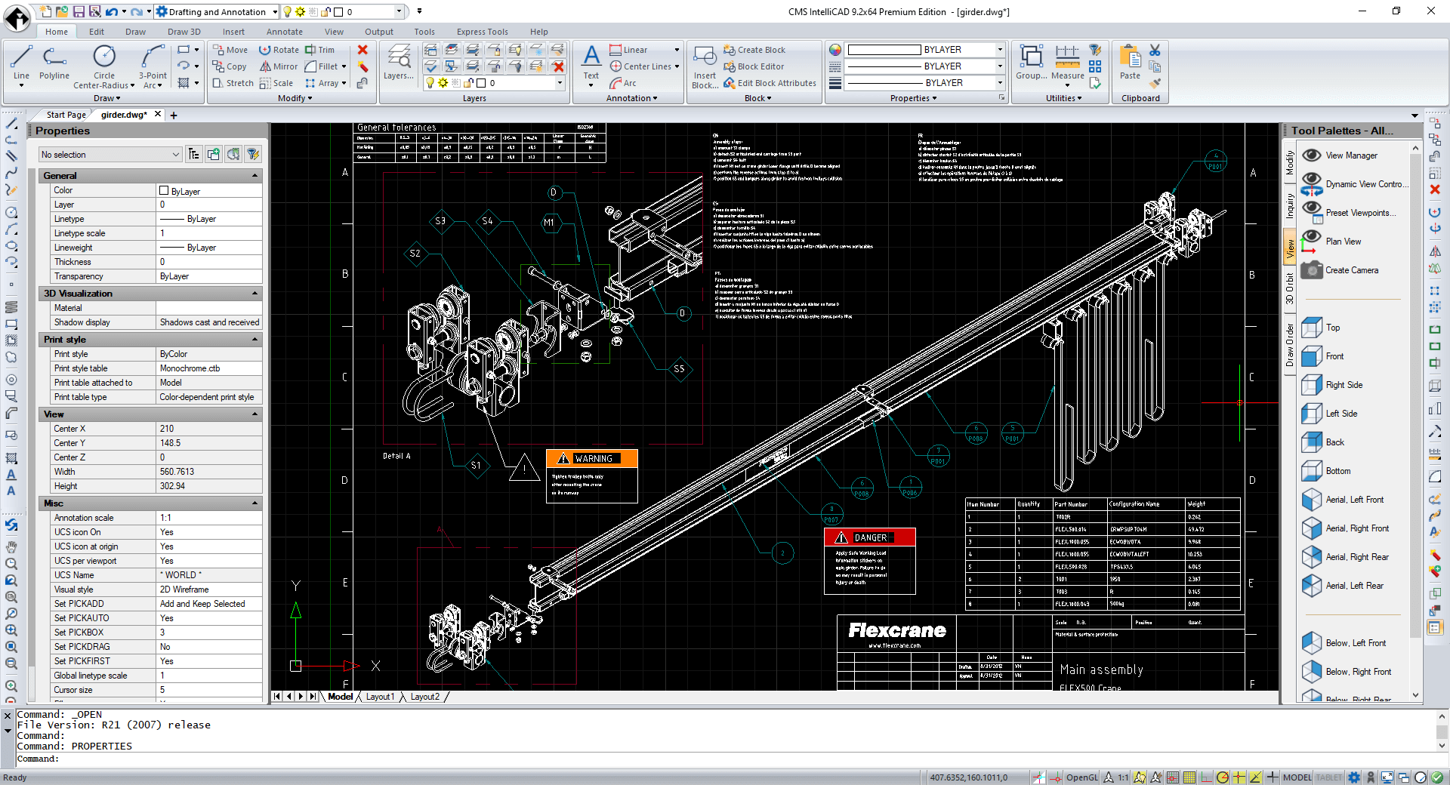Image resolution: width=1450 pixels, height=785 pixels.
Task: Switch to the Annotate ribbon tab
Action: pos(284,32)
